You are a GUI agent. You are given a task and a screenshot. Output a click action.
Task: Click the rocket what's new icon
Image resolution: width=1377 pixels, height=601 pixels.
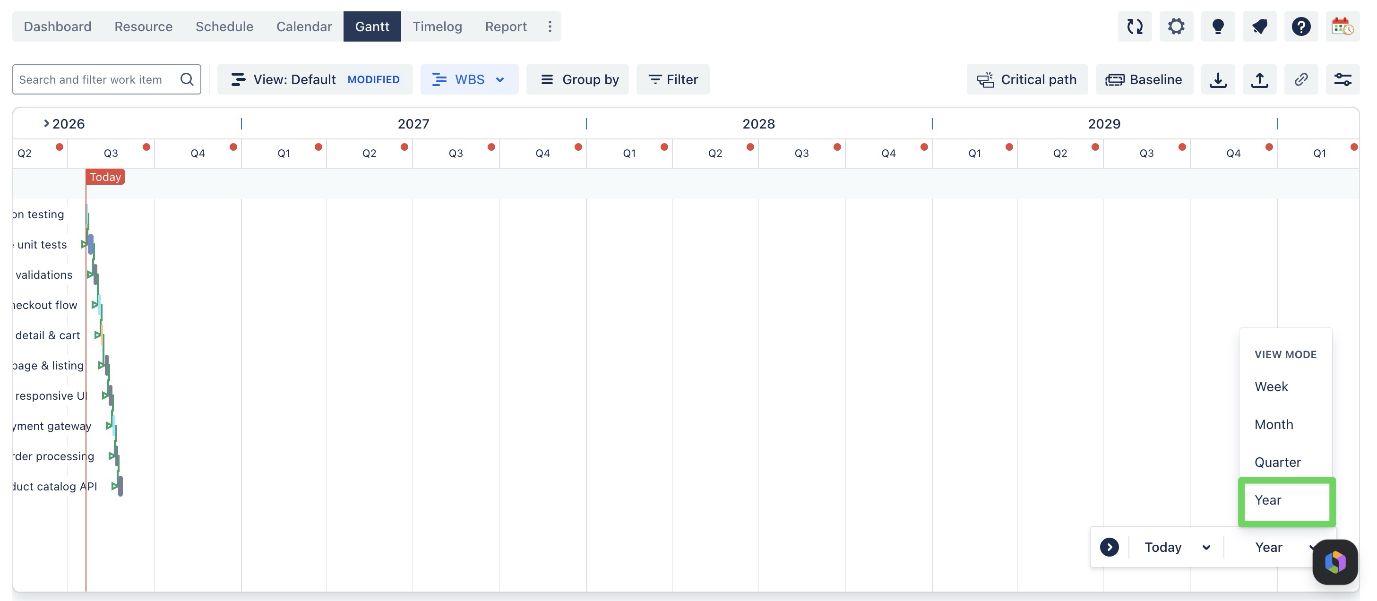click(x=1259, y=26)
